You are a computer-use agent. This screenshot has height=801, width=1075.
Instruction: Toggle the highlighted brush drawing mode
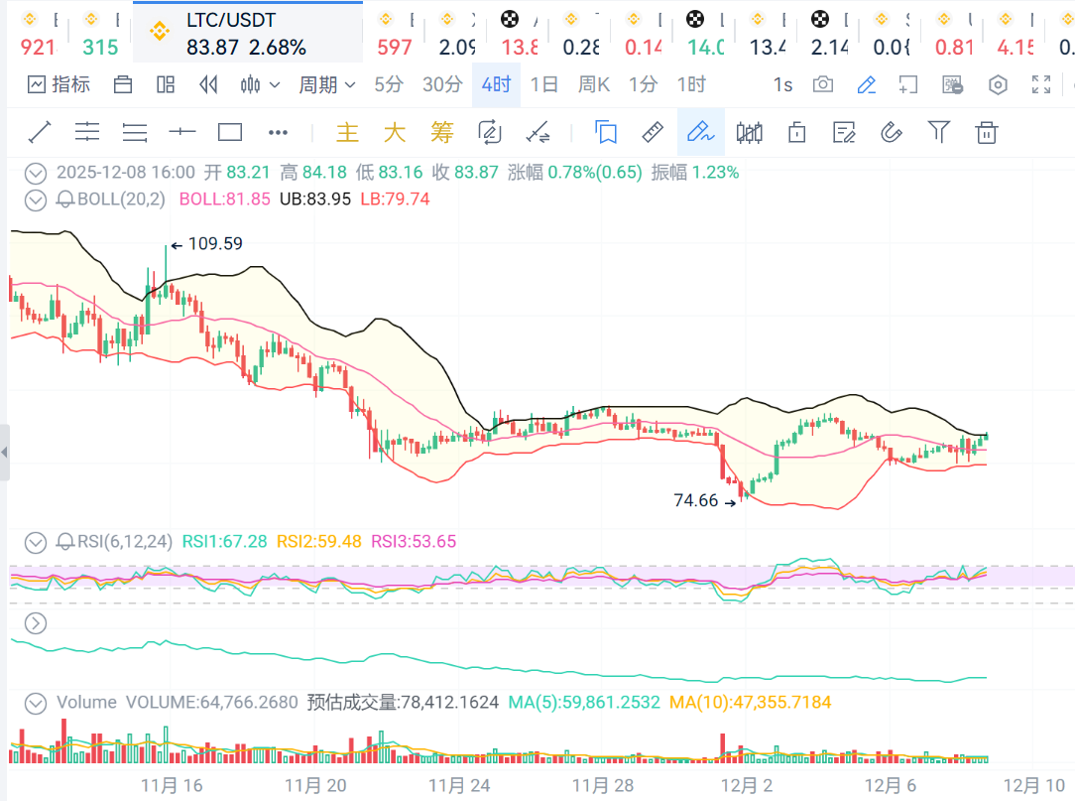(700, 132)
